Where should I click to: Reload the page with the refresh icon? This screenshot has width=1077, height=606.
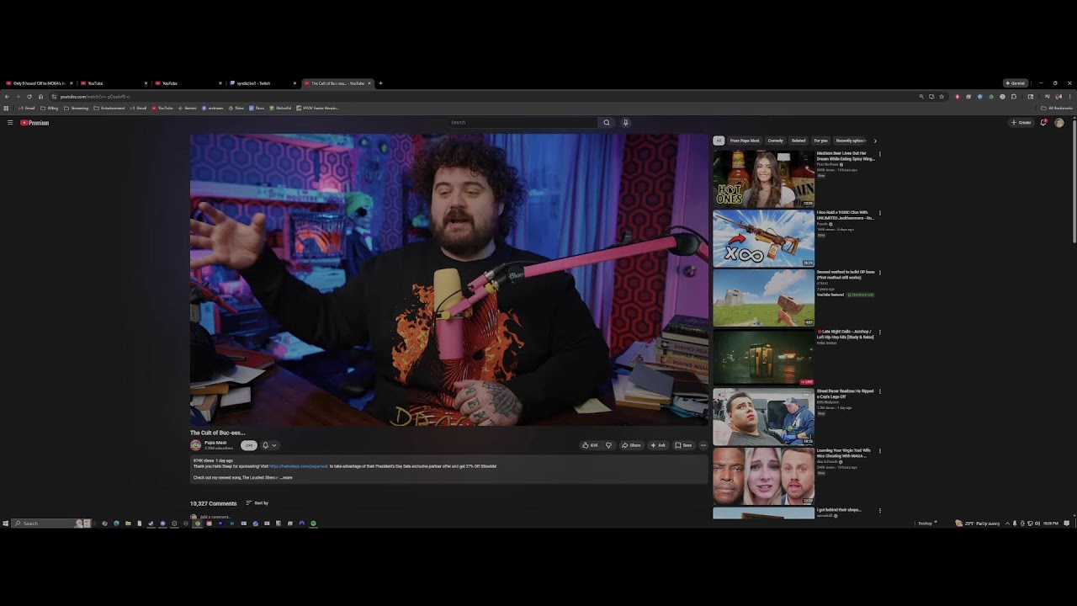[29, 97]
